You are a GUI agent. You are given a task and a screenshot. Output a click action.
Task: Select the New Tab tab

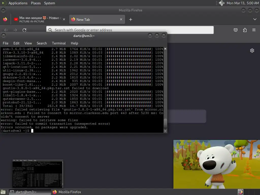click(x=97, y=19)
